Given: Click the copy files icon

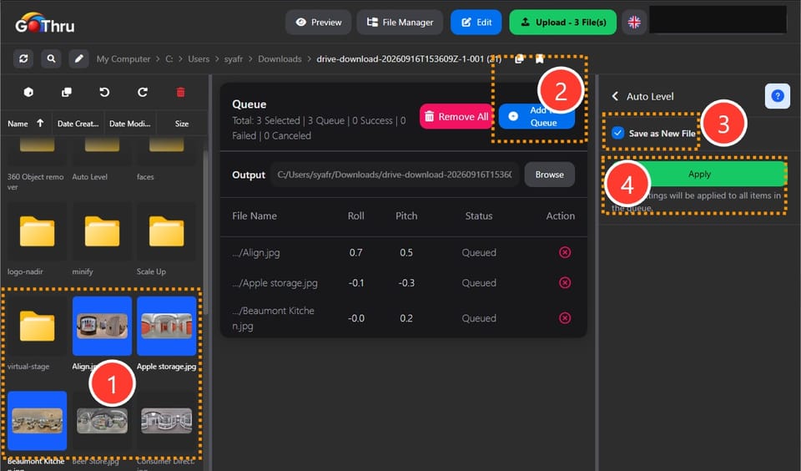Looking at the screenshot, I should point(67,92).
